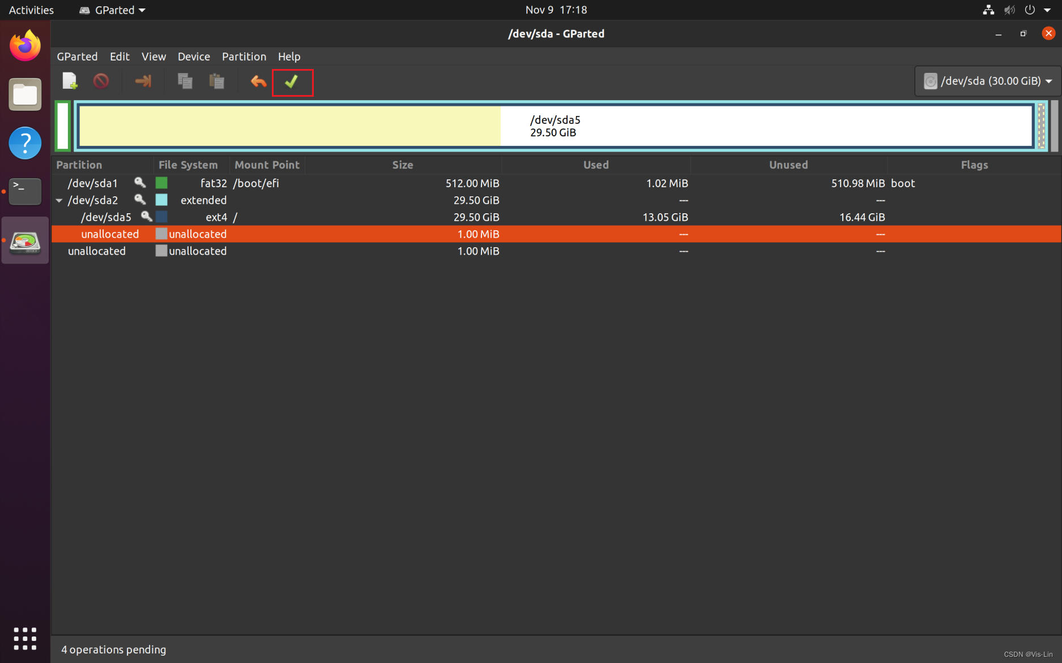The width and height of the screenshot is (1062, 663).
Task: Click the dark blue ext4 color swatch
Action: pyautogui.click(x=161, y=217)
